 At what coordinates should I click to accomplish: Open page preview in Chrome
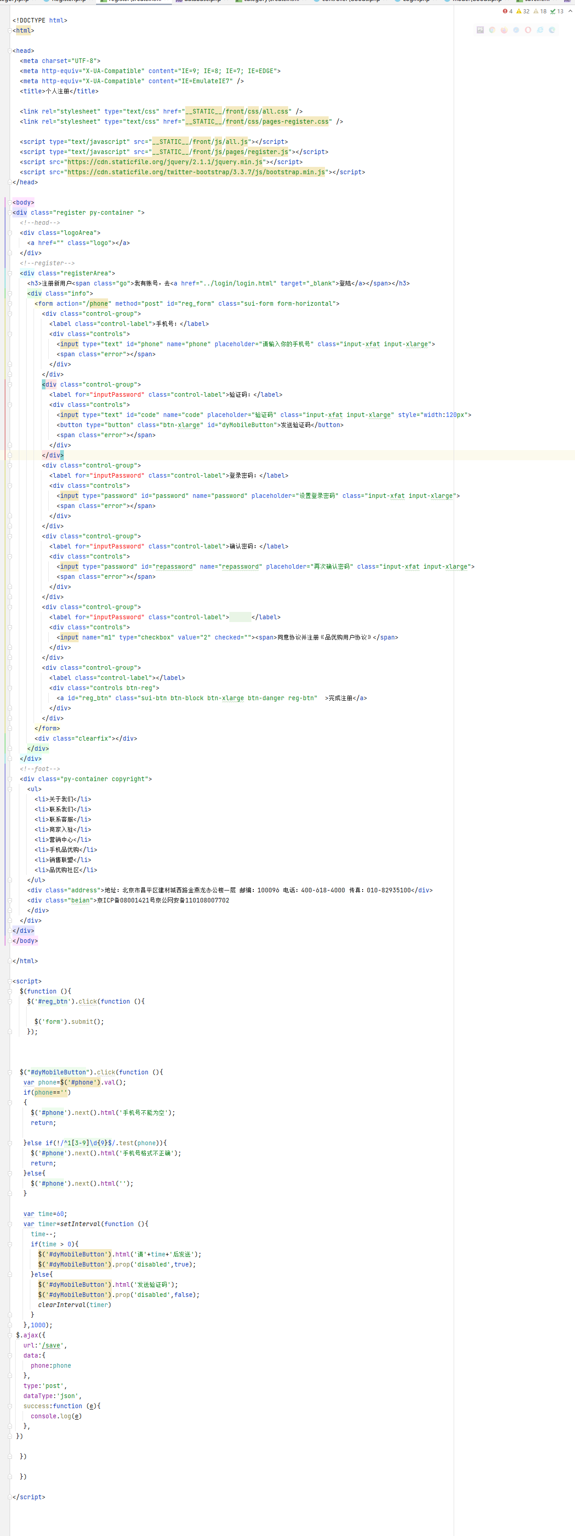(492, 30)
